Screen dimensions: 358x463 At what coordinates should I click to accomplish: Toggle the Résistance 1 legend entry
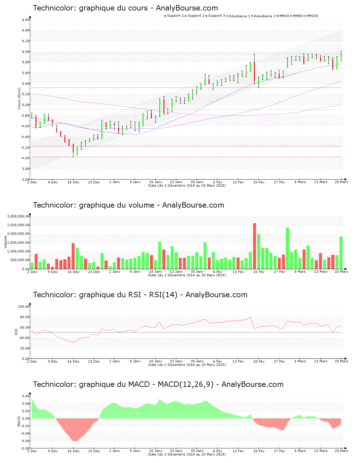[239, 16]
